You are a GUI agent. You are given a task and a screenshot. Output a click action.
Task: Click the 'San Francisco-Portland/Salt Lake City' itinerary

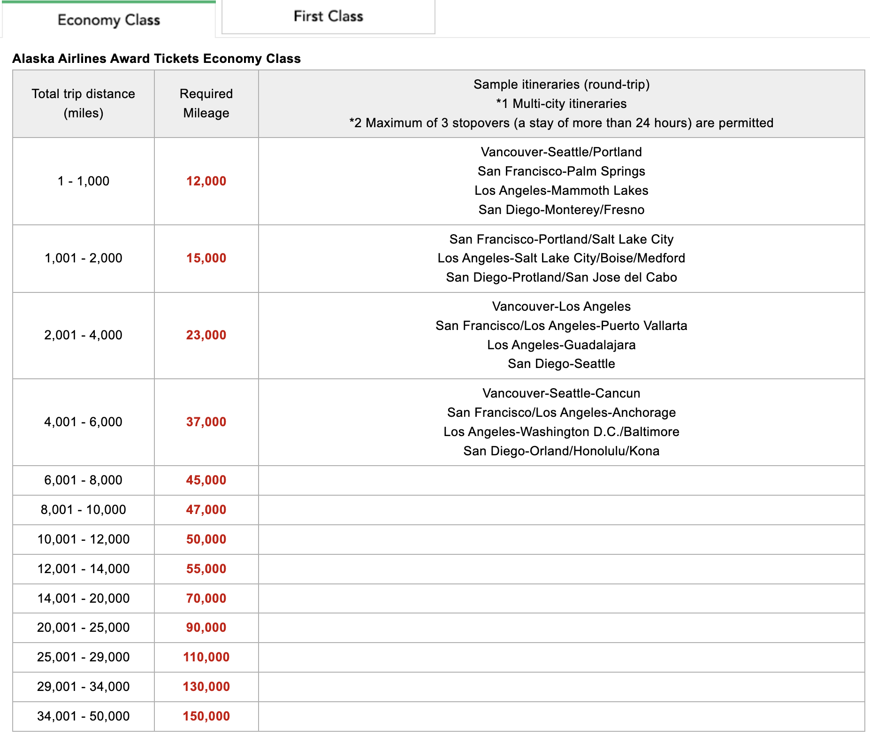[x=561, y=239]
